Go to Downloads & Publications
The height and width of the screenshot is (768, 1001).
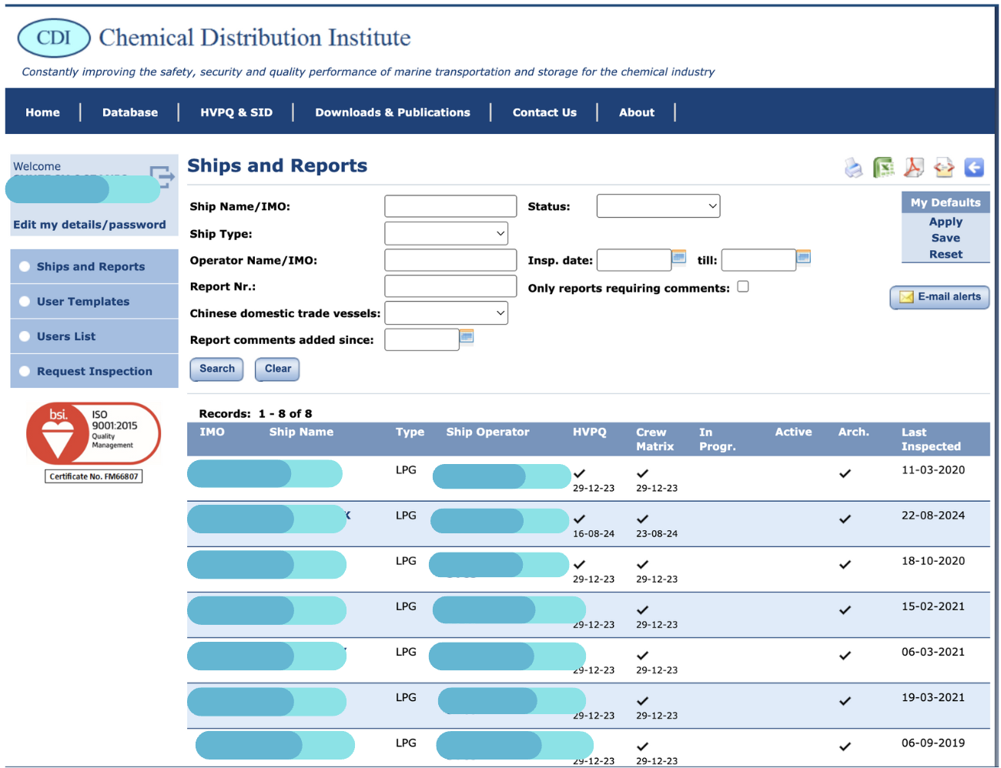click(393, 112)
